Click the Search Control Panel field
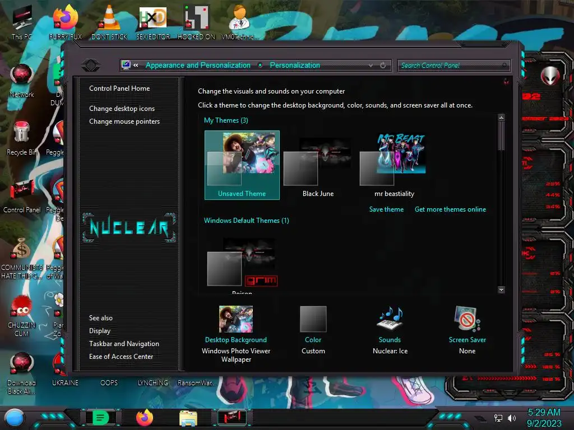Image resolution: width=574 pixels, height=430 pixels. tap(454, 66)
